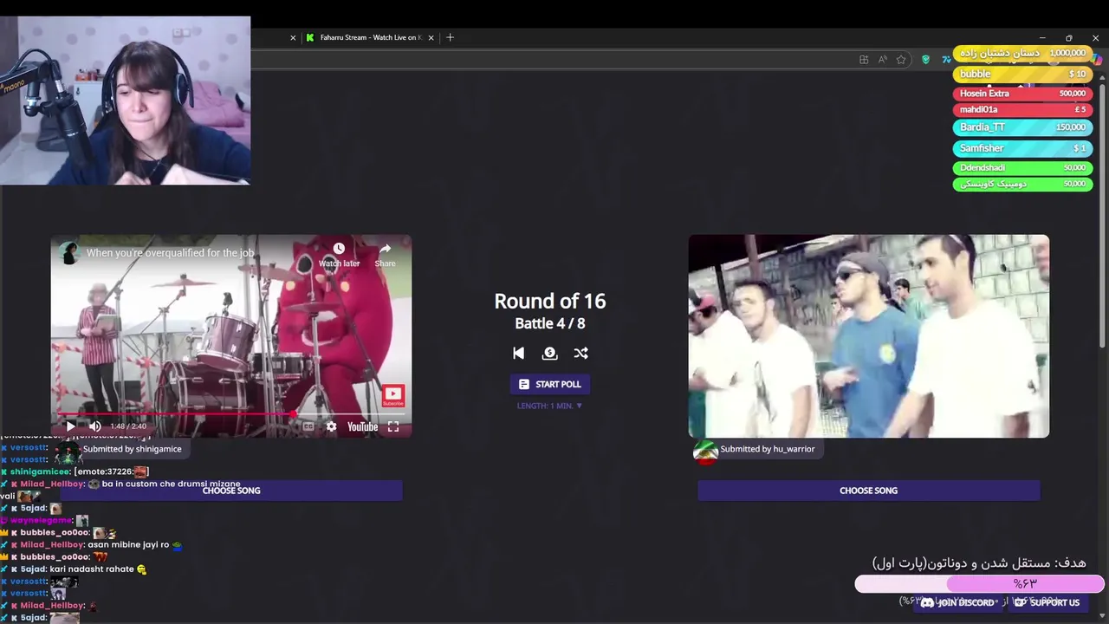
Task: Add page to favorites star
Action: point(901,60)
